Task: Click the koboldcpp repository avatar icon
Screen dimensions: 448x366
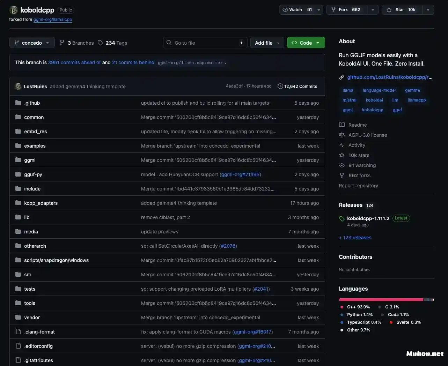Action: tap(14, 10)
